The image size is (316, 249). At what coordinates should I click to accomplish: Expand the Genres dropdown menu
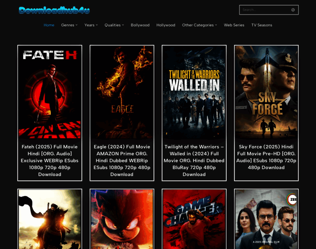[x=69, y=25]
